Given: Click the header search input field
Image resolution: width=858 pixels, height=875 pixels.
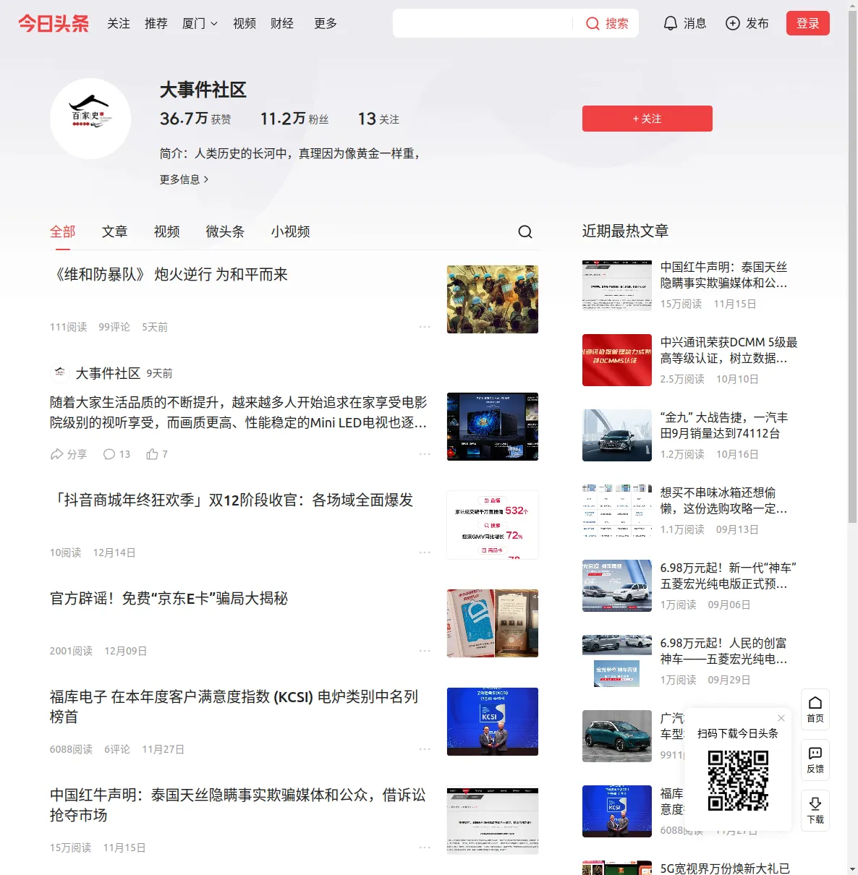Looking at the screenshot, I should click(x=483, y=23).
